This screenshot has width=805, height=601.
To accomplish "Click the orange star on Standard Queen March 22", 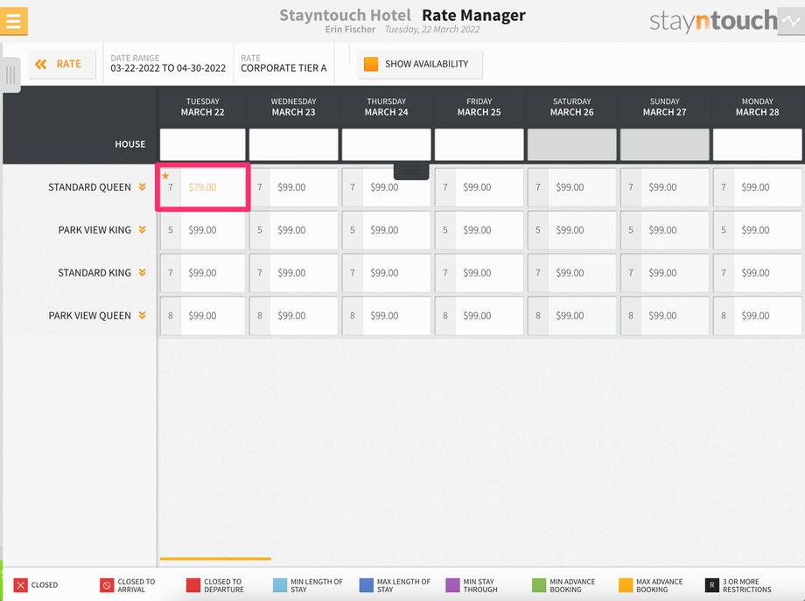I will click(165, 176).
